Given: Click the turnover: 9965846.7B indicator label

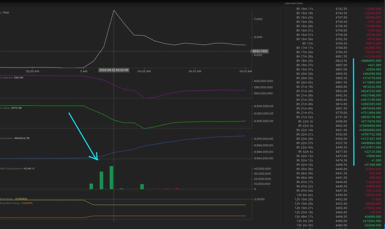Looking at the screenshot, I should pos(15,138).
